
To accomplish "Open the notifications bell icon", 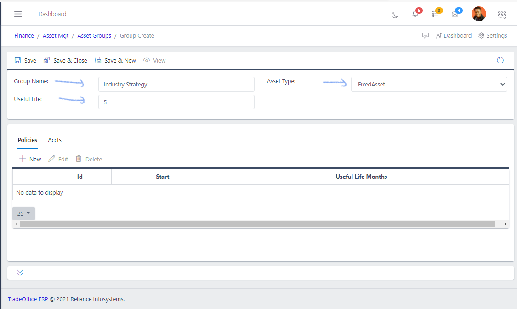I will [x=415, y=15].
